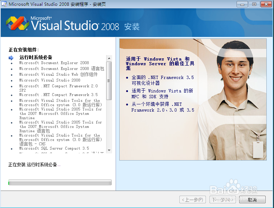274x208 pixels.
Task: Select 运行时系统必备 list item
Action: tap(36, 57)
